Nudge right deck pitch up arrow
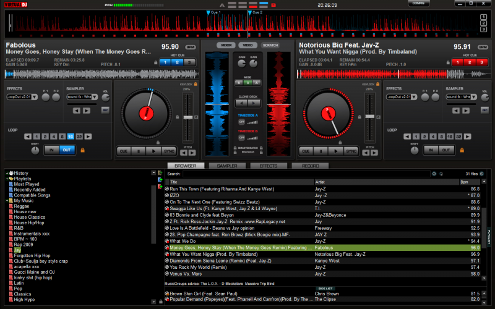Screen dimensions: 495x309 coord(374,153)
